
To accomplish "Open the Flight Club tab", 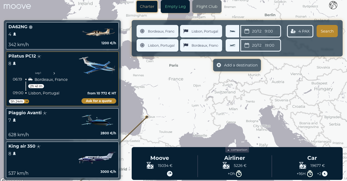I will point(207,7).
